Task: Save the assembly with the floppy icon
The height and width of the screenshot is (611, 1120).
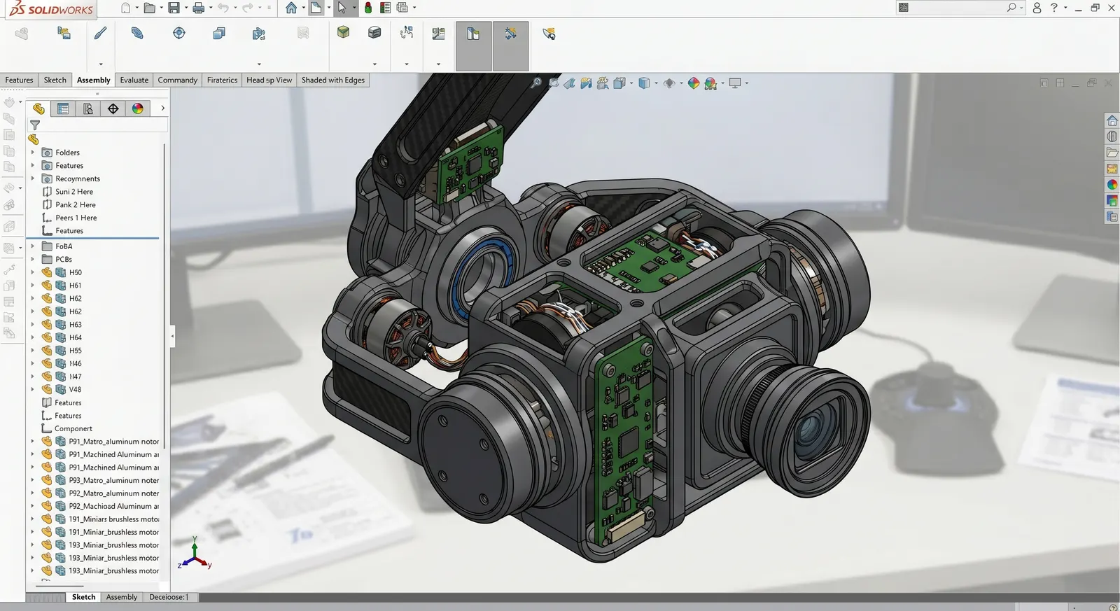Action: (x=174, y=8)
